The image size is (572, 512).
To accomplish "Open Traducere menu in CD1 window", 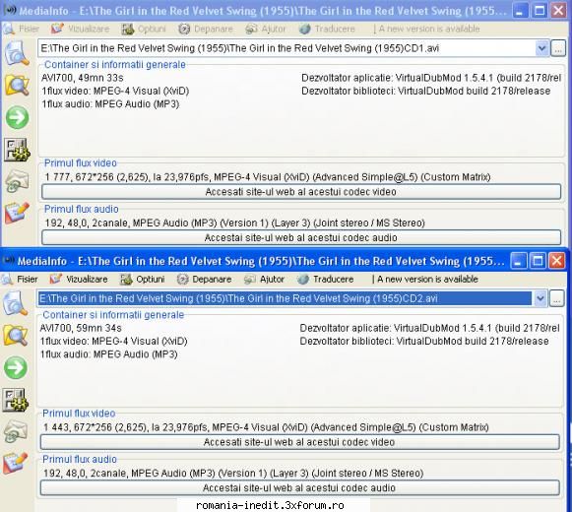I will (327, 29).
